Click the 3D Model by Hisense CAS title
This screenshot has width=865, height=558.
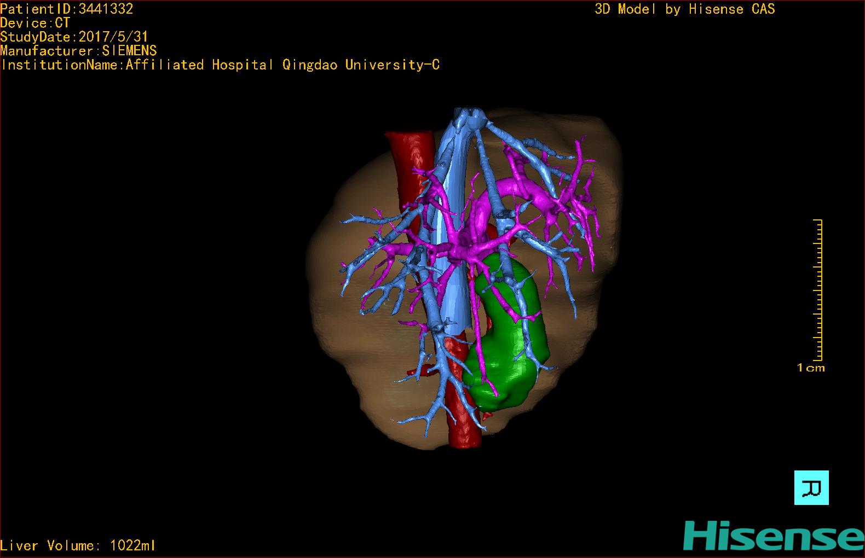(685, 9)
